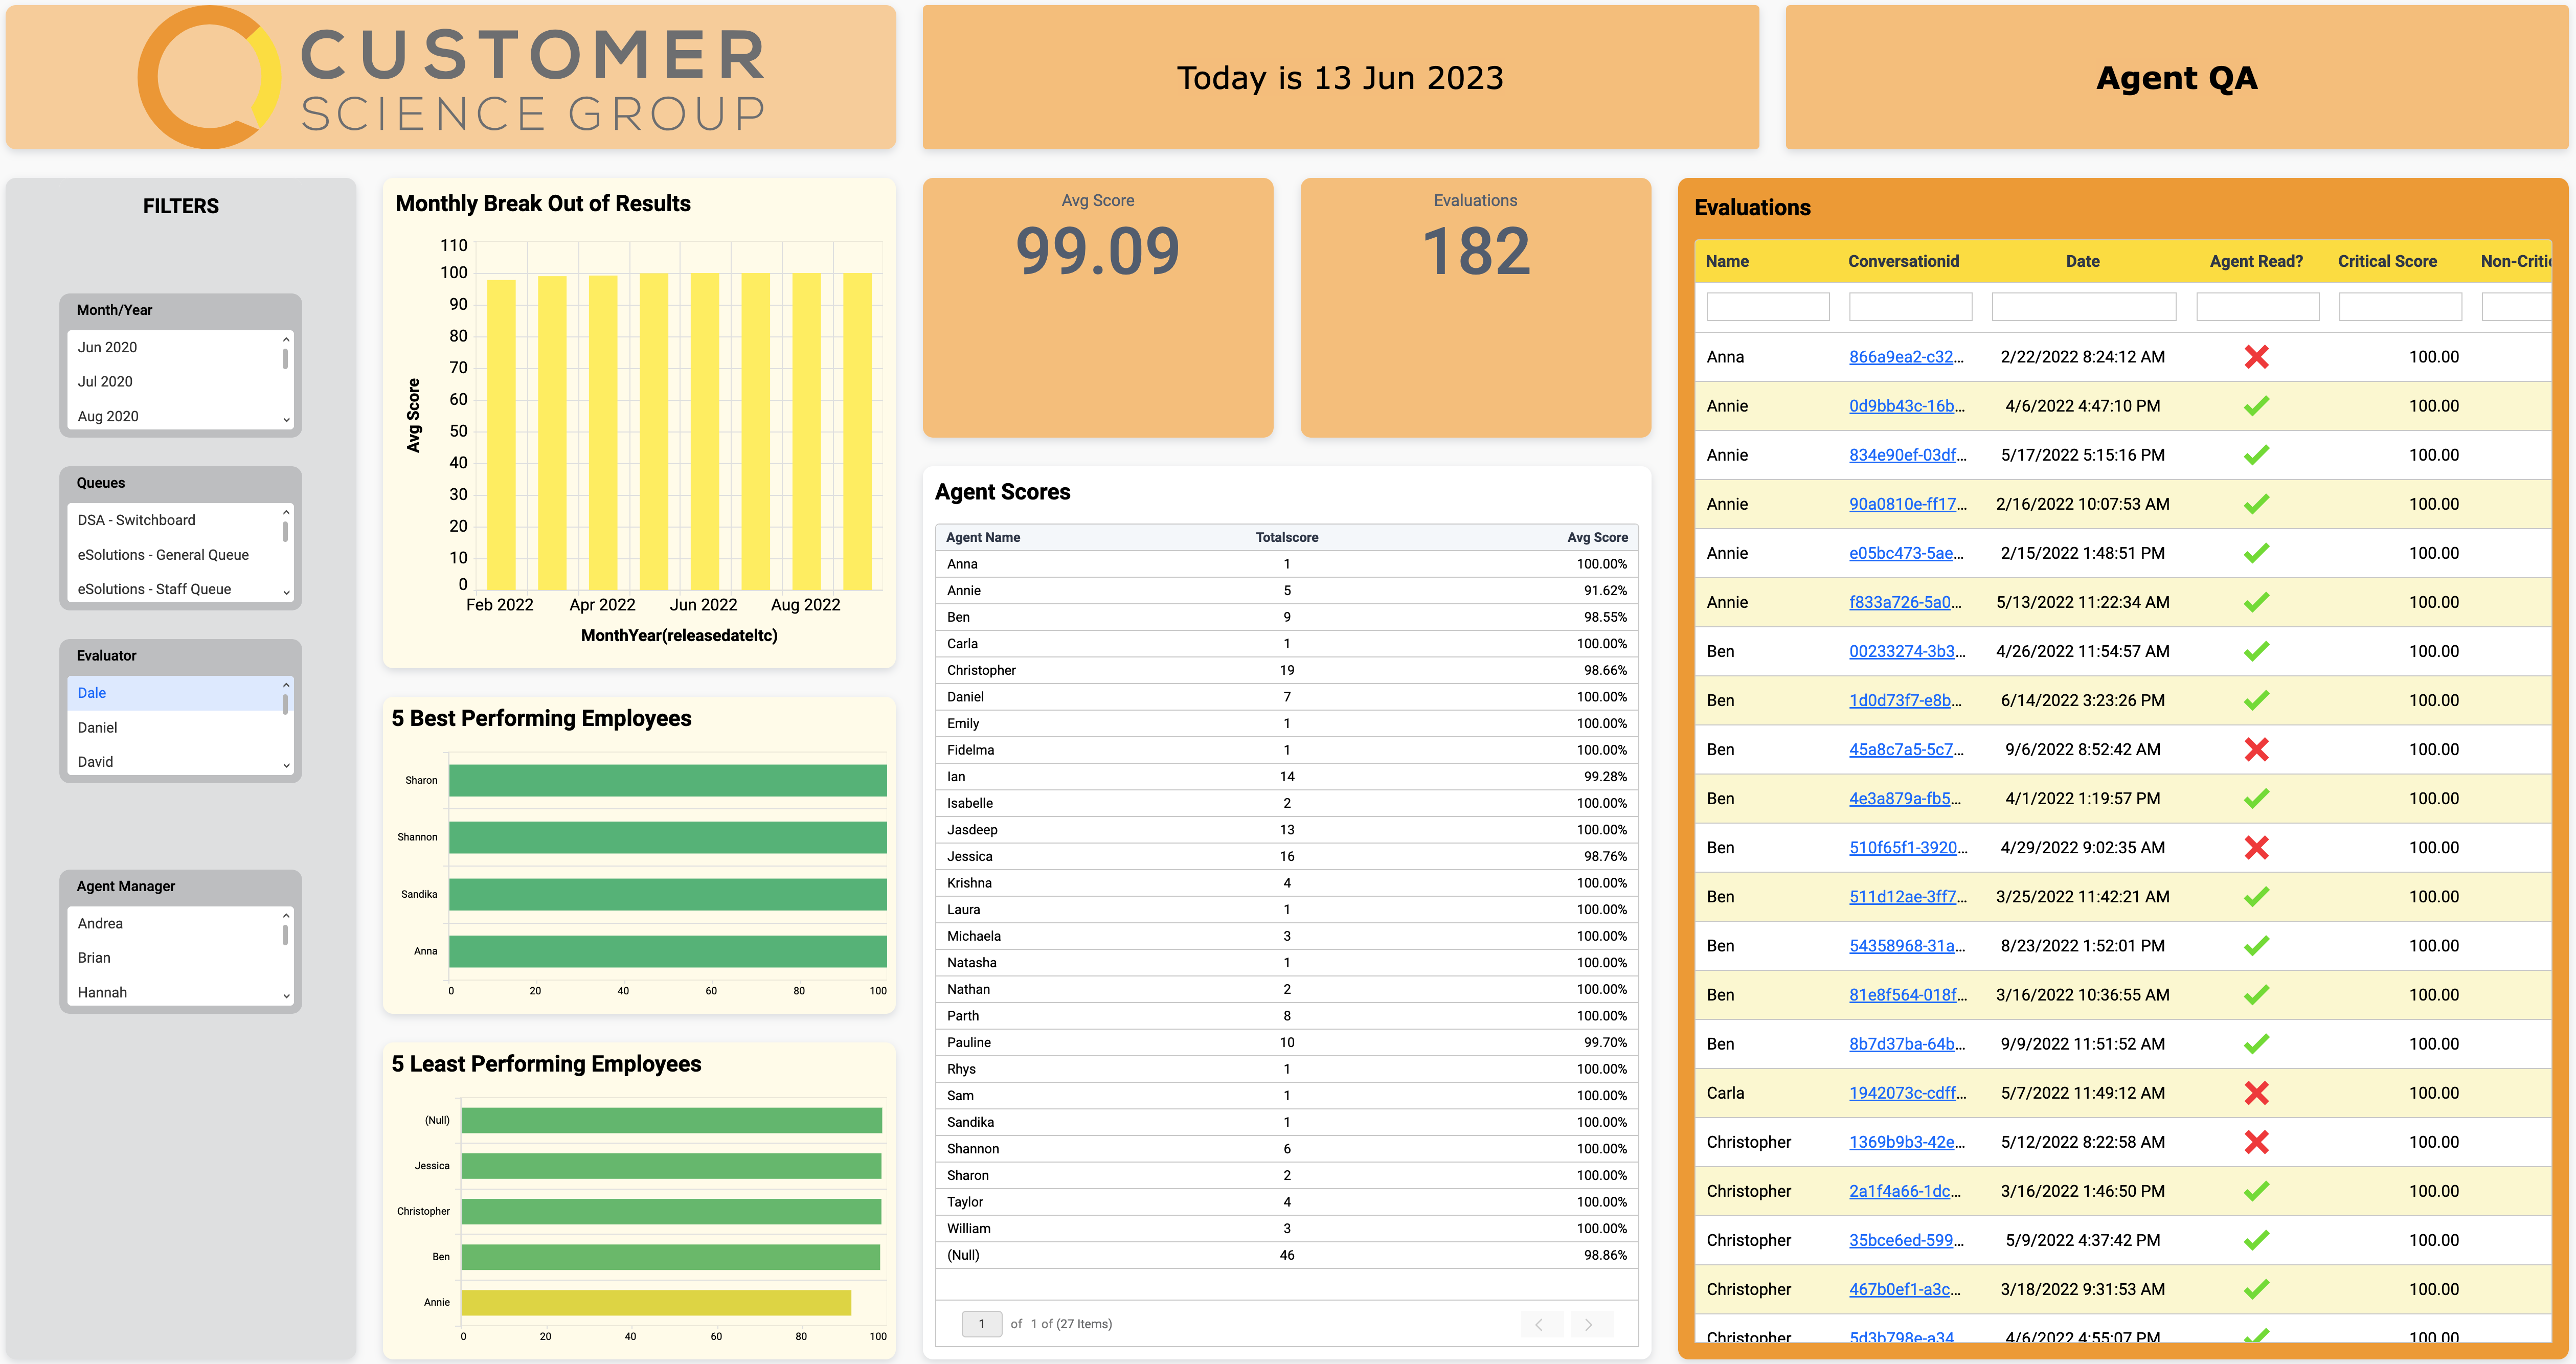Select Jun 2020 in Month/Year filter
The height and width of the screenshot is (1364, 2576).
click(x=107, y=347)
